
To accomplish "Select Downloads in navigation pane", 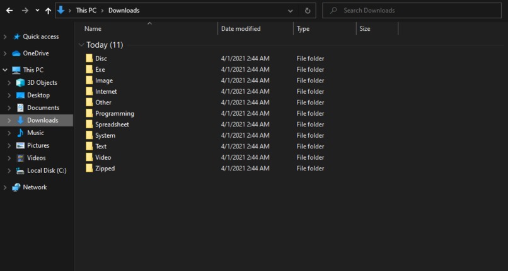I will pyautogui.click(x=43, y=120).
